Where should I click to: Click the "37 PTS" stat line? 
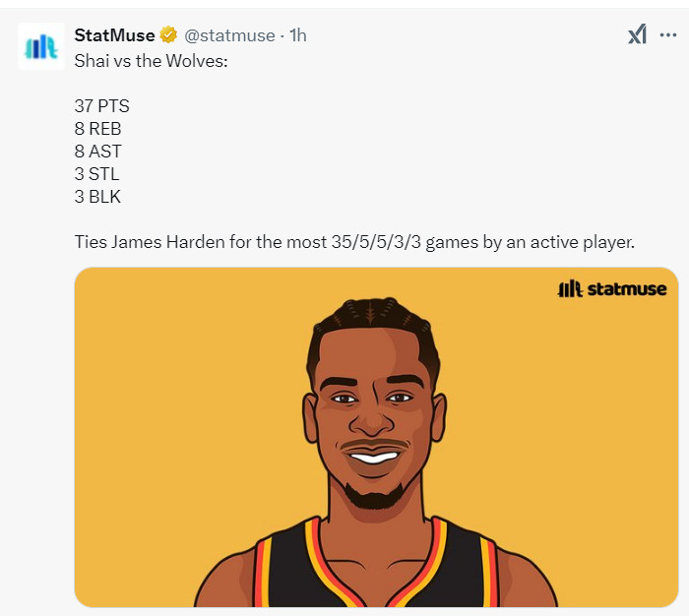click(101, 105)
